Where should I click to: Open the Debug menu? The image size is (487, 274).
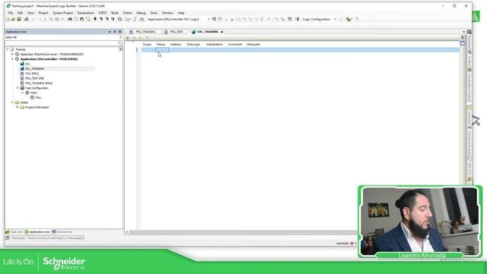click(x=141, y=13)
